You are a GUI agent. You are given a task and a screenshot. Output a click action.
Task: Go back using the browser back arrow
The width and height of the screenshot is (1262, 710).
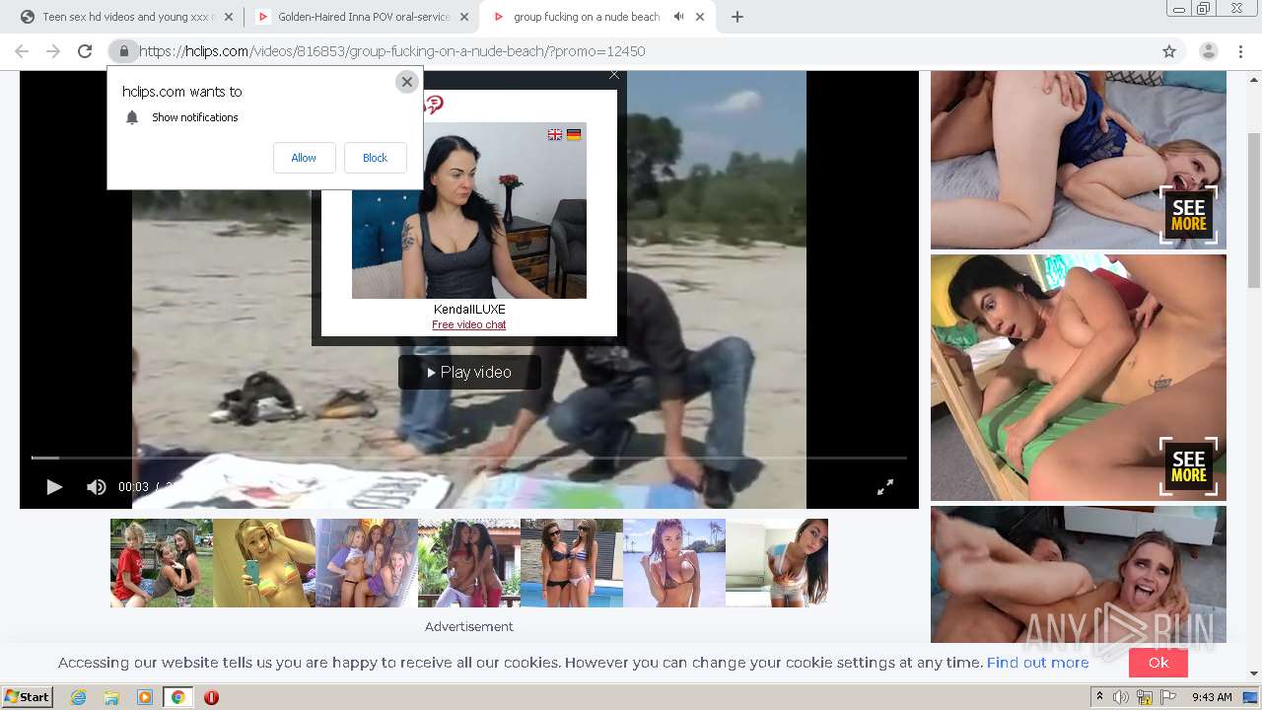tap(22, 51)
